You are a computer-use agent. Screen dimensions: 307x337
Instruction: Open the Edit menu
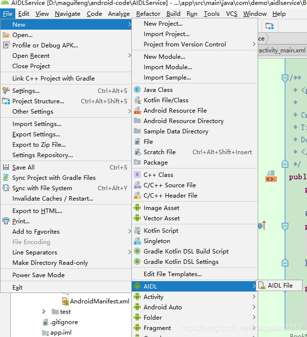pos(24,14)
